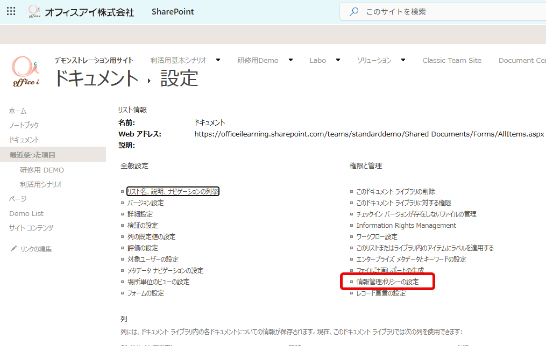Screen dimensions: 546x346
Task: Open 情報管理ポリシーの設定 link
Action: point(387,282)
